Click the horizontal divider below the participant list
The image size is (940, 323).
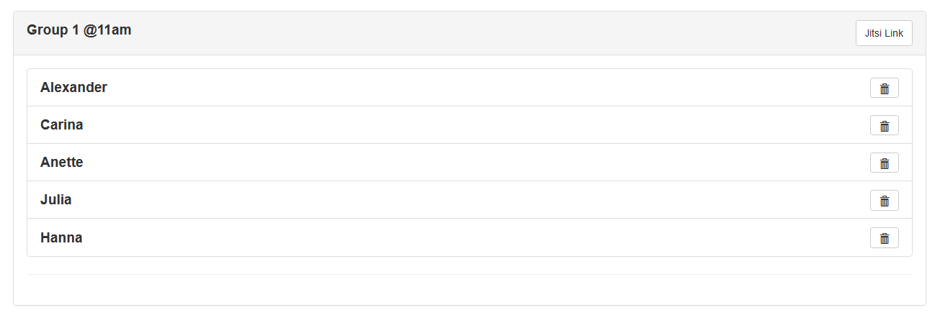pyautogui.click(x=469, y=274)
